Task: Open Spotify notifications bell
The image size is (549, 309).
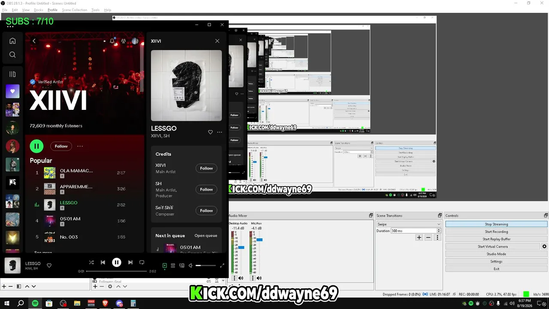Action: pos(112,41)
